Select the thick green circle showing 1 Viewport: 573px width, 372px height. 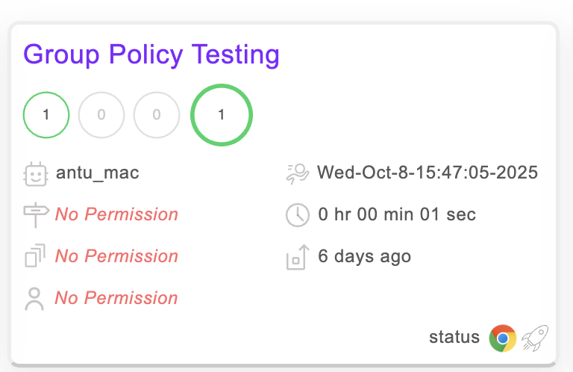222,115
